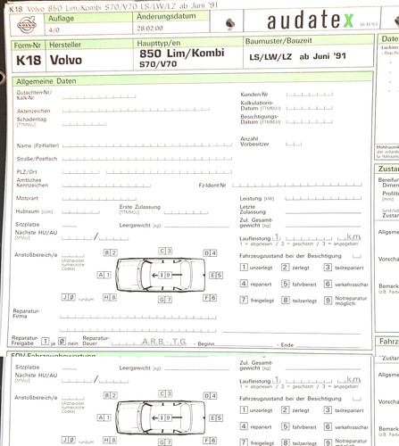Select the Amtliches Kennzeichen field

pyautogui.click(x=106, y=186)
